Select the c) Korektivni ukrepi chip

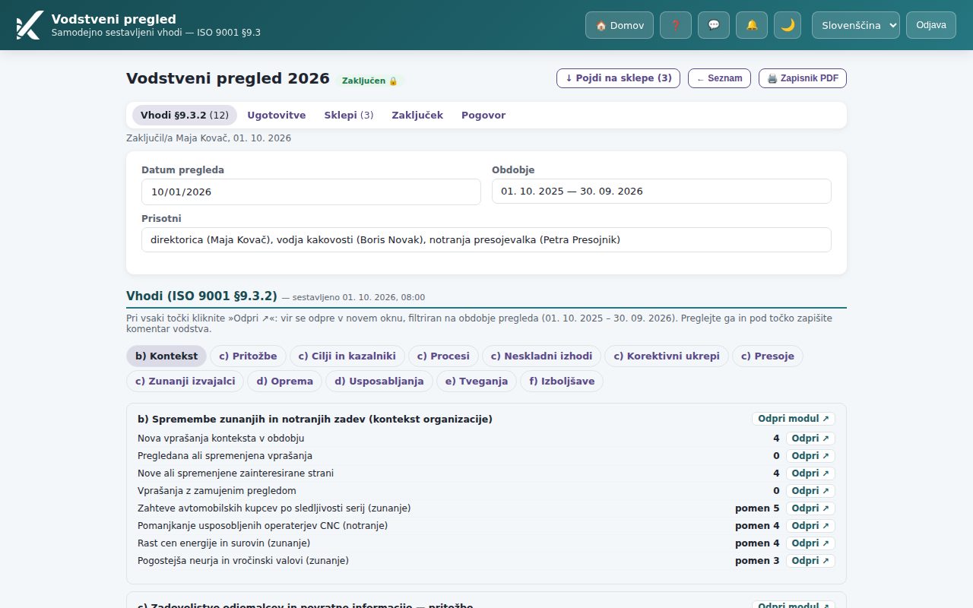(x=667, y=356)
